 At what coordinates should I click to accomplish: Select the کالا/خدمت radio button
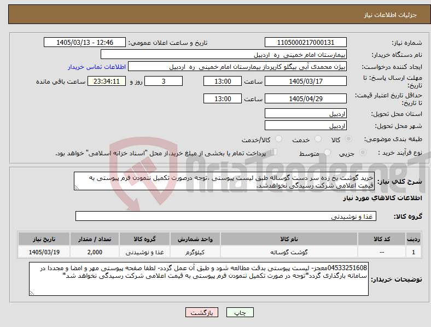279,139
